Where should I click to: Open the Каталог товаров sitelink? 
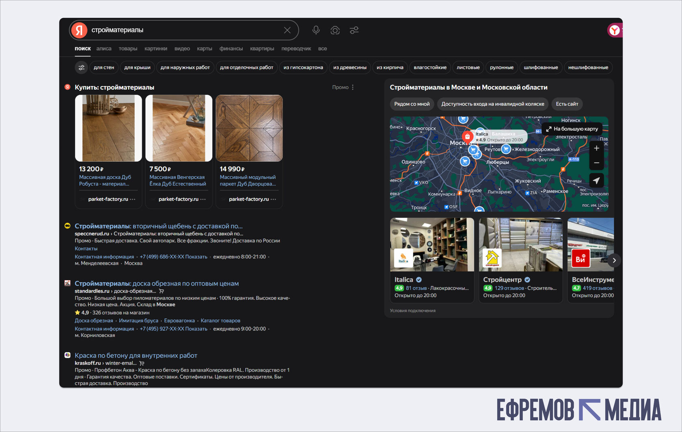coord(220,321)
